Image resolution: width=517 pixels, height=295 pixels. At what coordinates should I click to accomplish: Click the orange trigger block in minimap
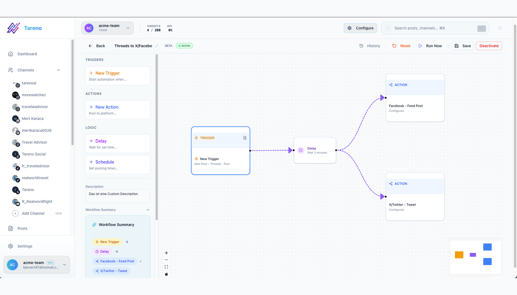pos(459,255)
